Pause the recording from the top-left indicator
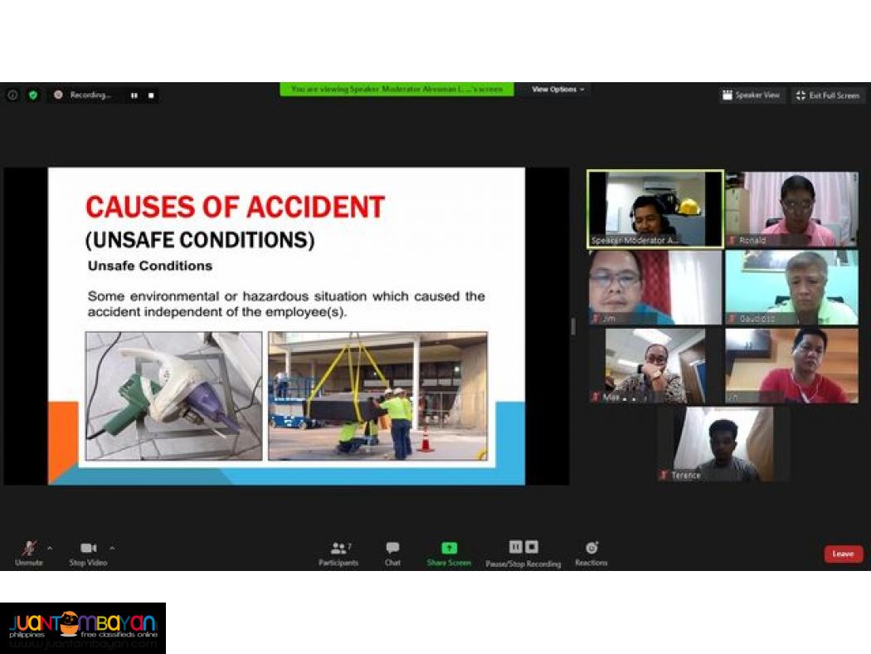871x654 pixels. pyautogui.click(x=134, y=95)
